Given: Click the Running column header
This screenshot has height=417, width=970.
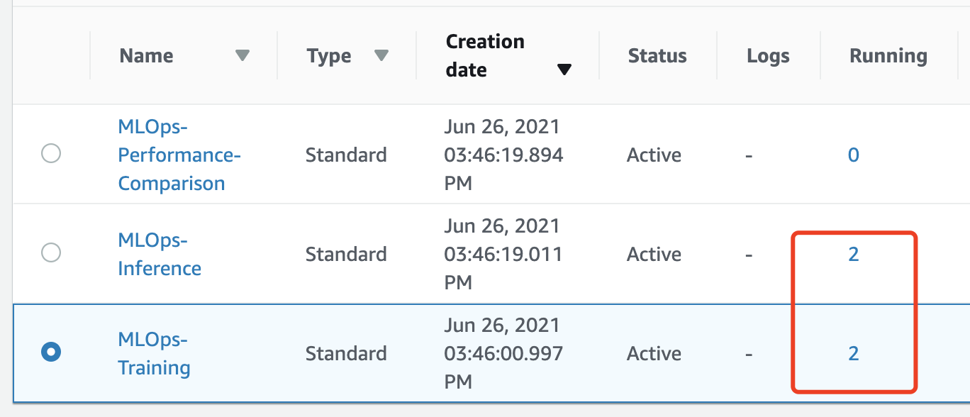Looking at the screenshot, I should (888, 56).
